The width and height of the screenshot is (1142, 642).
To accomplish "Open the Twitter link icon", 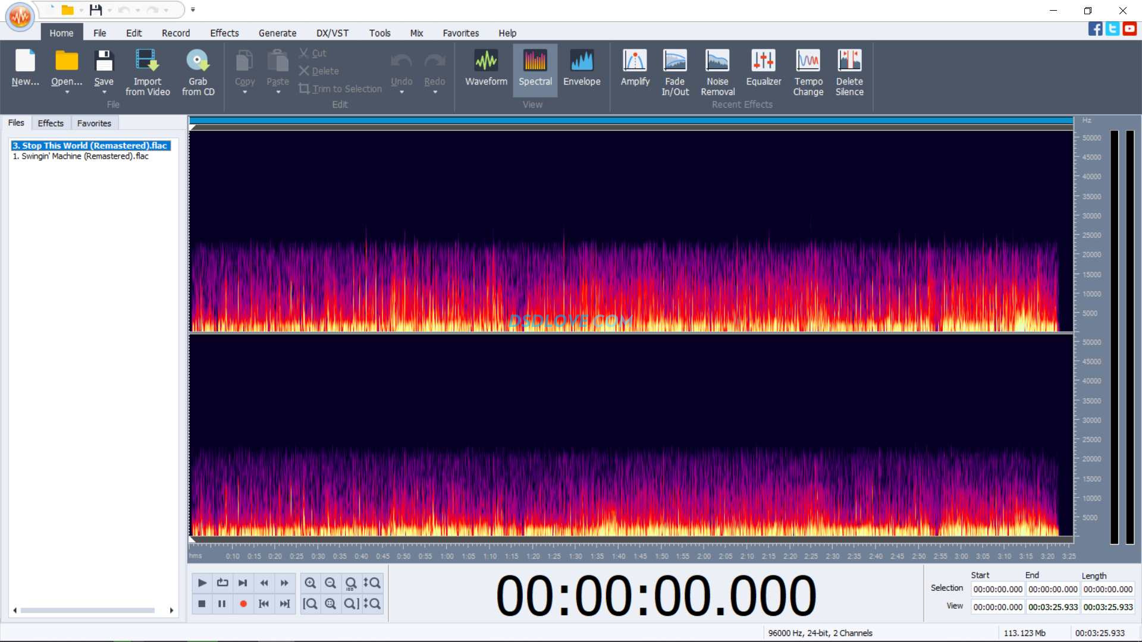I will 1112,29.
